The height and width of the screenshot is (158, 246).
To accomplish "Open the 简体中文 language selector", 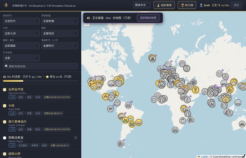I will point(142,5).
